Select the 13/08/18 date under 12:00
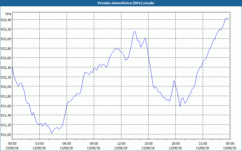 pos(121,148)
